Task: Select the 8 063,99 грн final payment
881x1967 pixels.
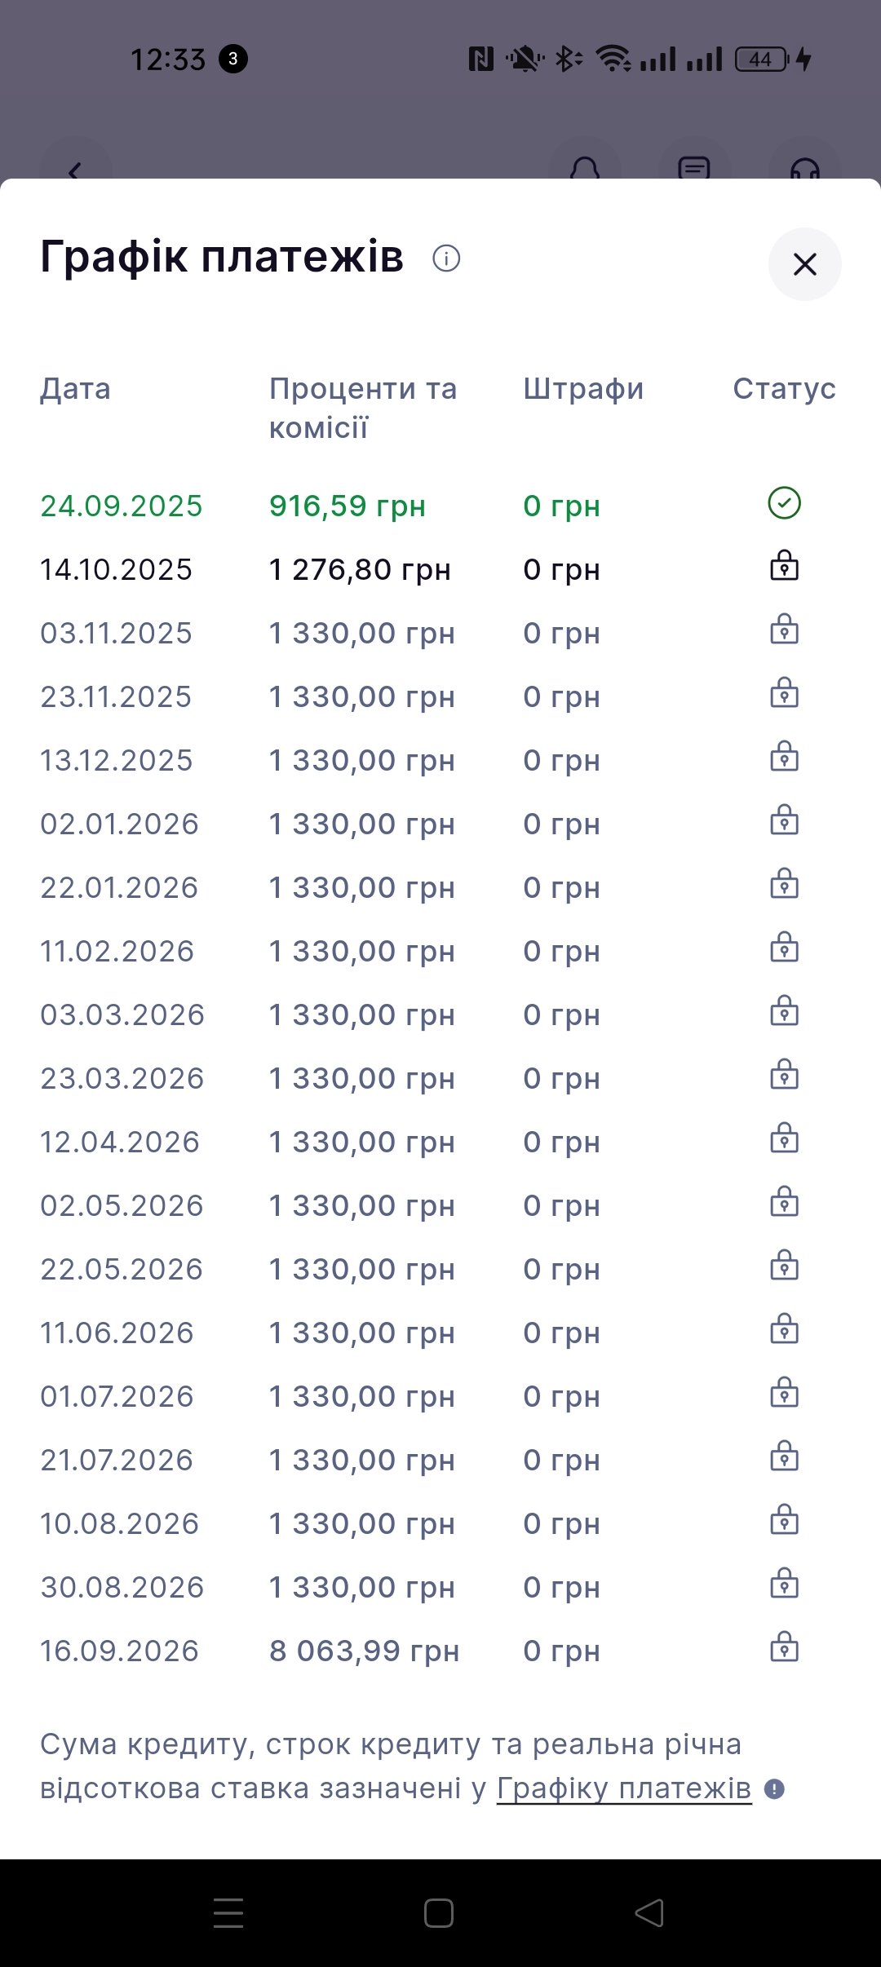Action: point(364,1651)
